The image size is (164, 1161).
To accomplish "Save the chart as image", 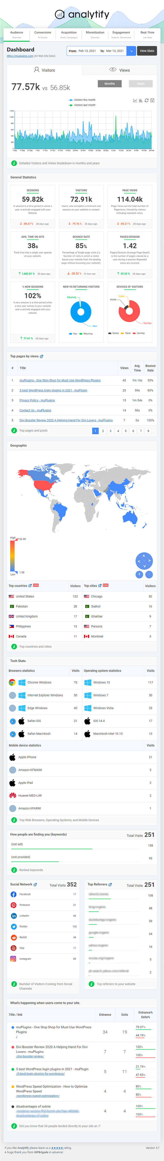I will click(152, 101).
